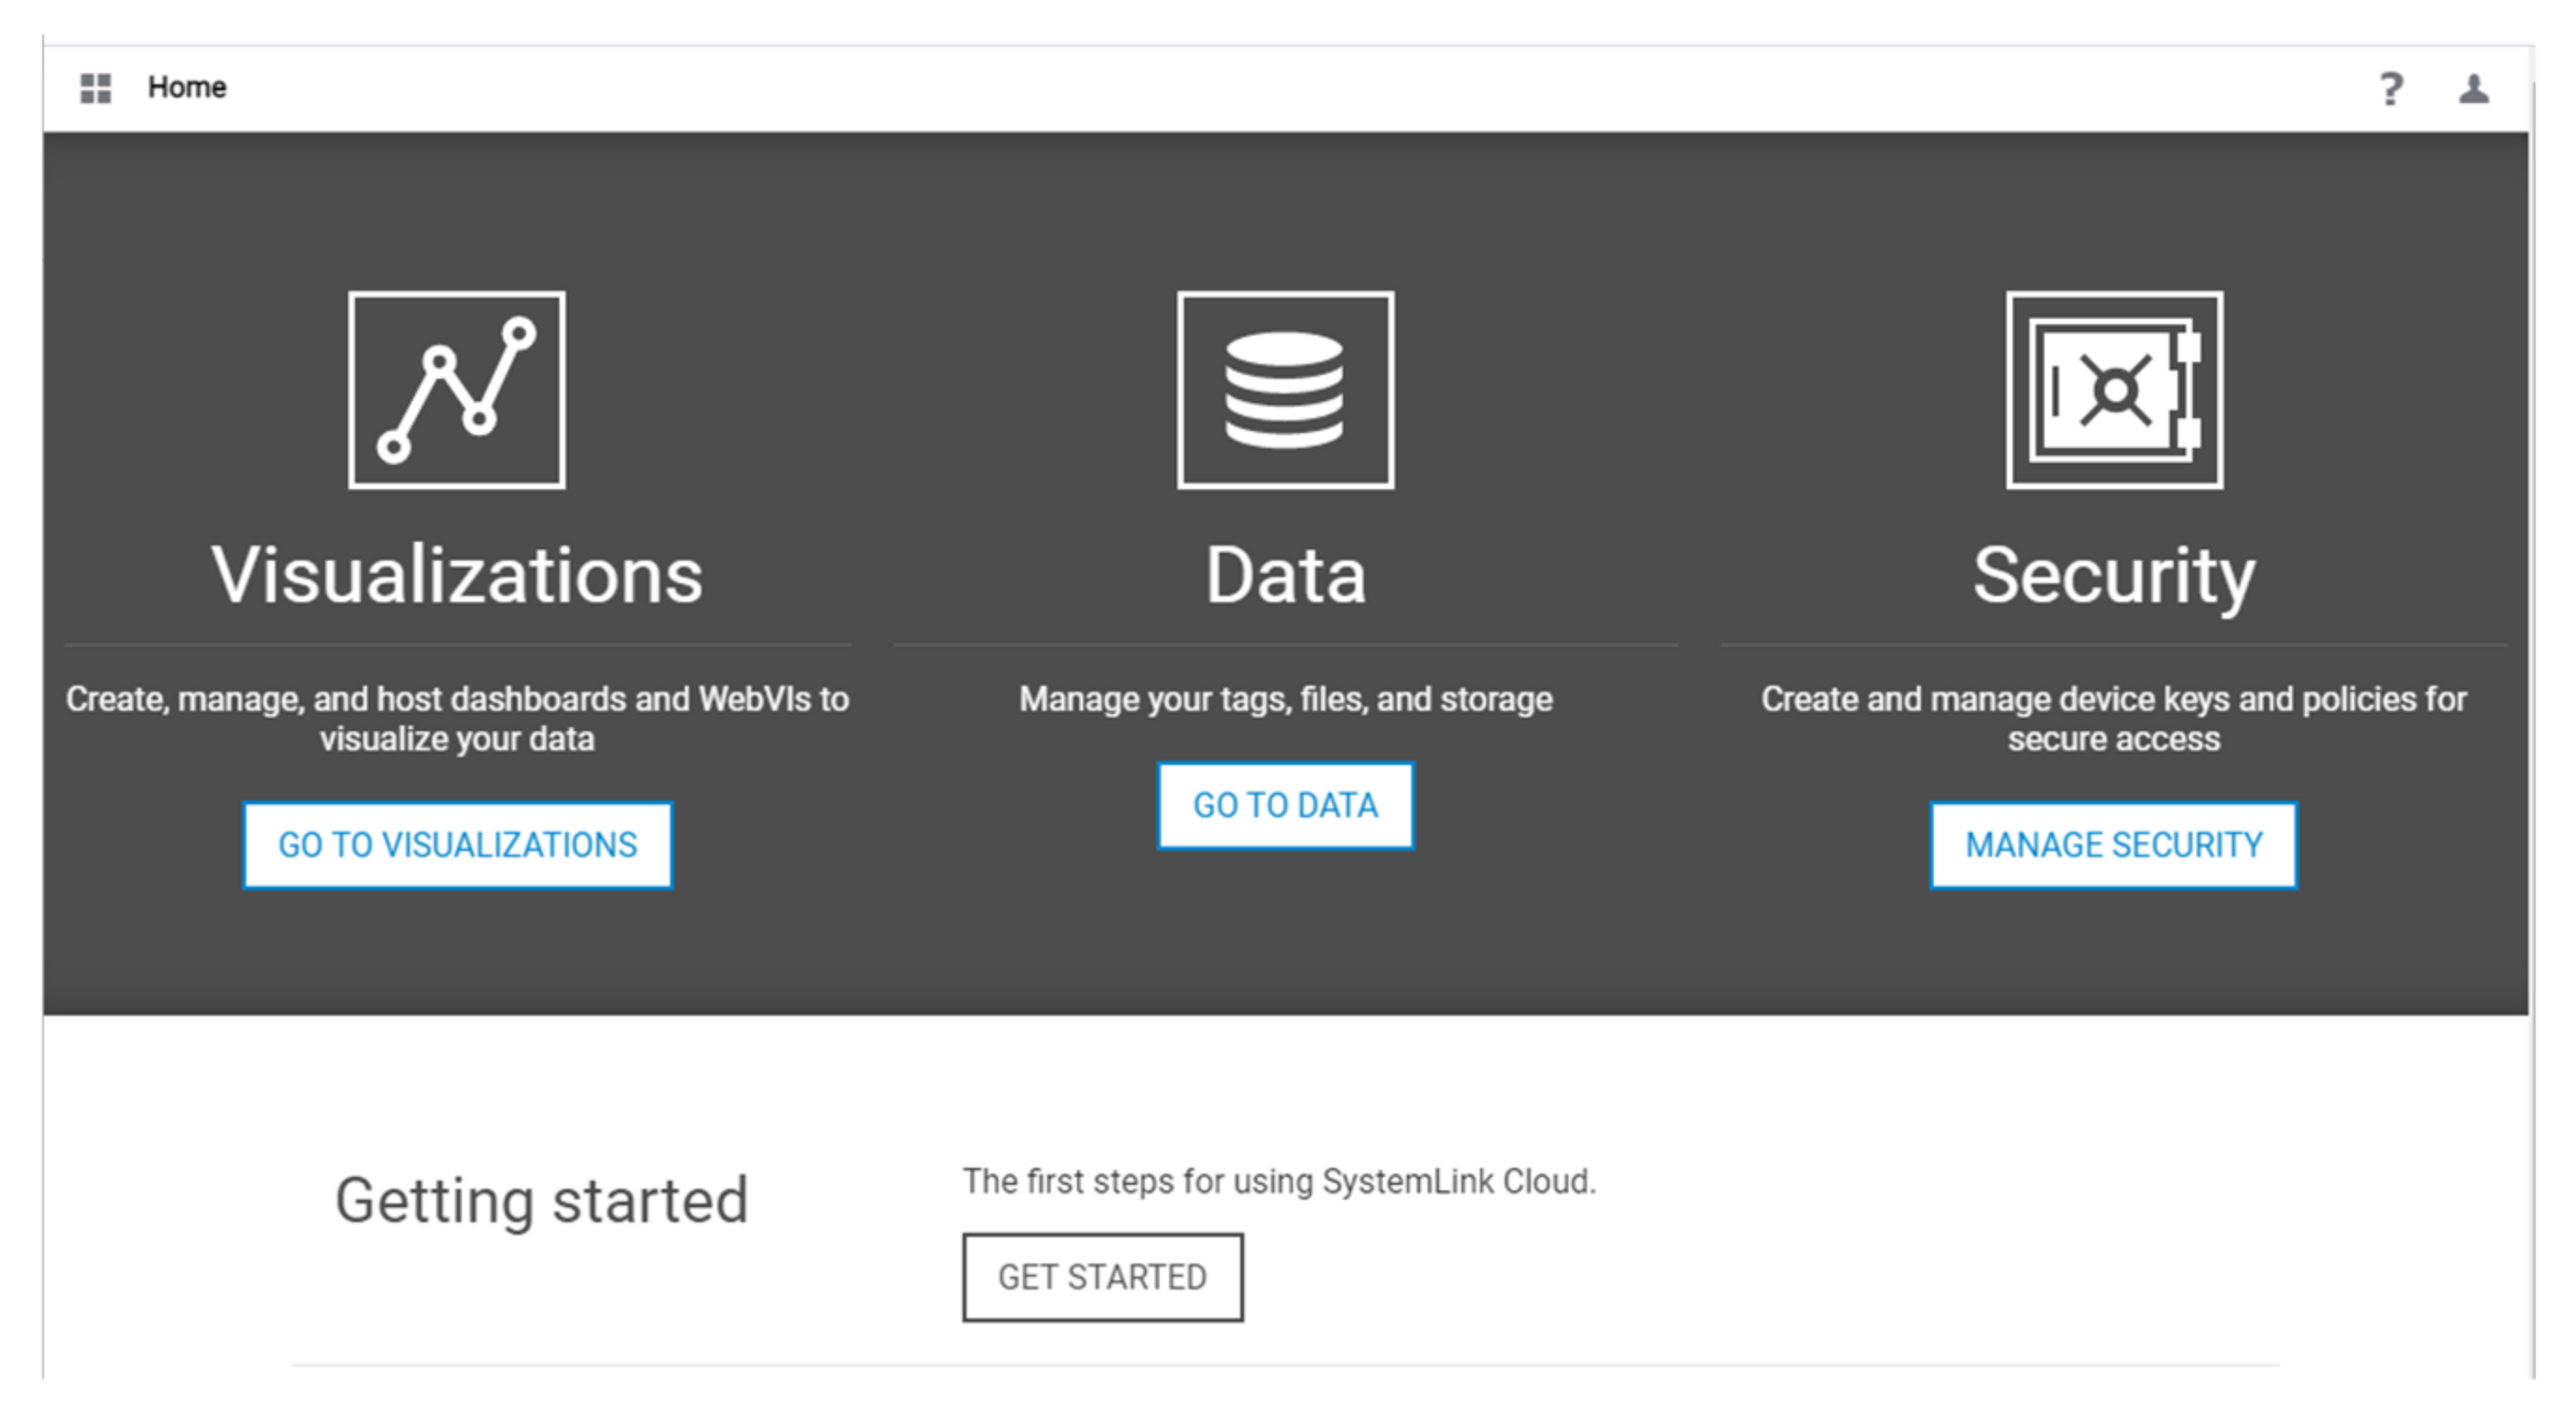The height and width of the screenshot is (1420, 2576).
Task: Click the tags, files, and storage description
Action: (1285, 699)
